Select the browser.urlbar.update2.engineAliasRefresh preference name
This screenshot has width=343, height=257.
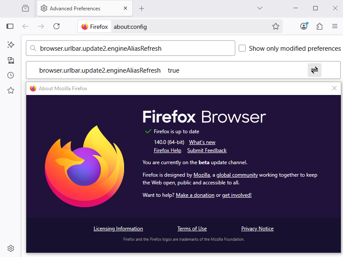click(x=100, y=70)
